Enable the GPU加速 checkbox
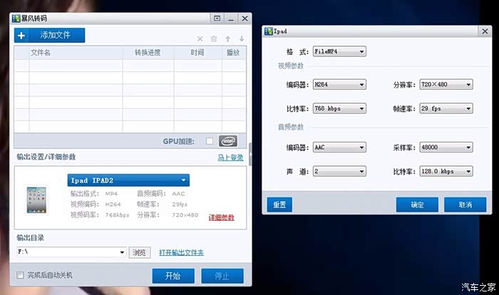 pyautogui.click(x=210, y=141)
